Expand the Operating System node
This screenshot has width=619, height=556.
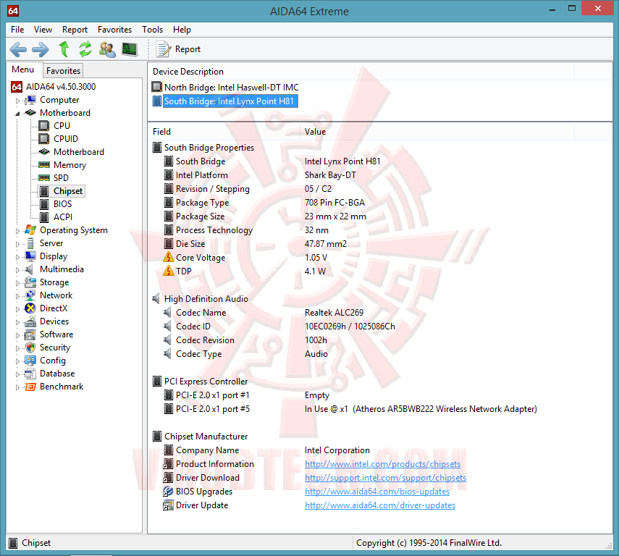(17, 231)
